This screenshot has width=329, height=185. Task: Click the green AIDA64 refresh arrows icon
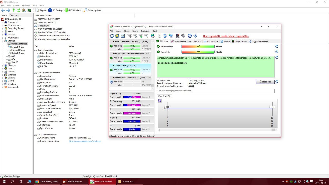(19, 10)
